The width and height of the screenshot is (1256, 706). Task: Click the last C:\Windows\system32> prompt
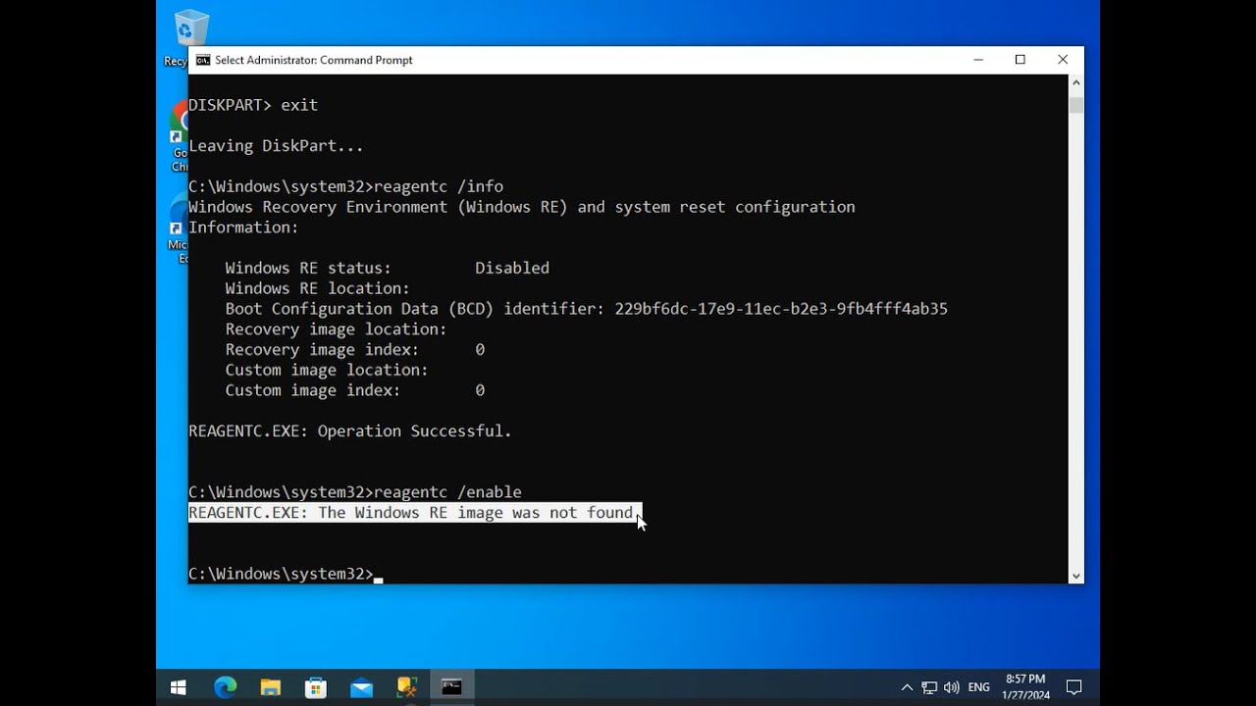tap(281, 574)
